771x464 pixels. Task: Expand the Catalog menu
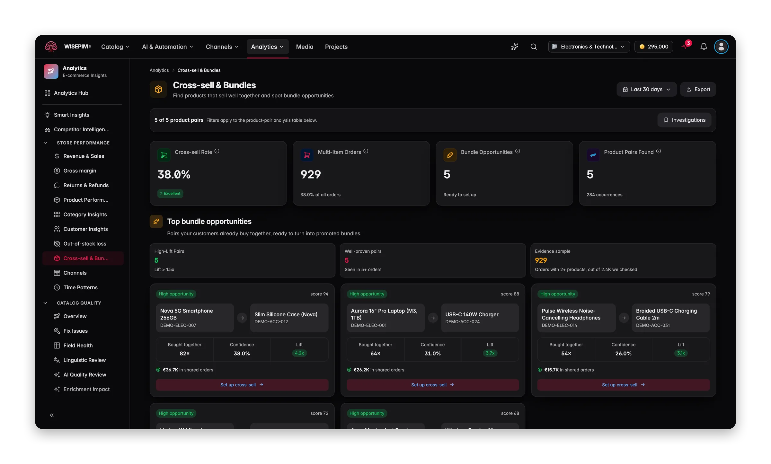pyautogui.click(x=115, y=47)
